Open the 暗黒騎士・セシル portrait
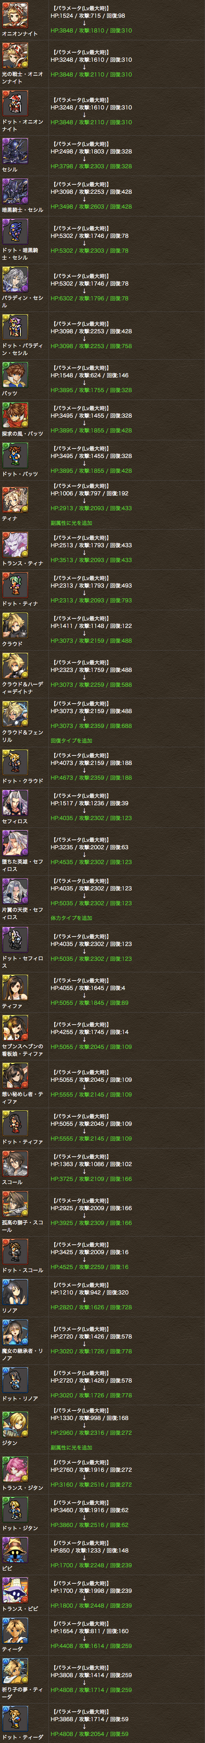This screenshot has height=1743, width=205. (x=15, y=191)
